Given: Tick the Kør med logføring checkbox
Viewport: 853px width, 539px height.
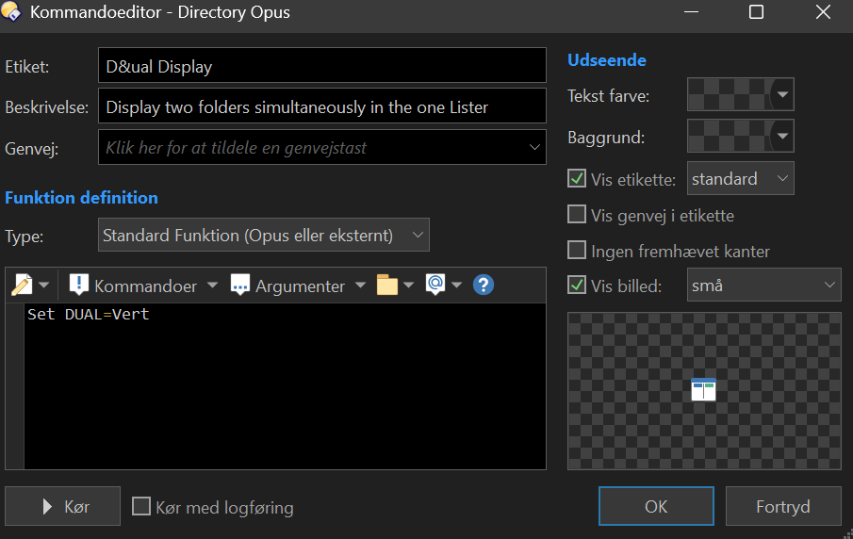Looking at the screenshot, I should [141, 506].
